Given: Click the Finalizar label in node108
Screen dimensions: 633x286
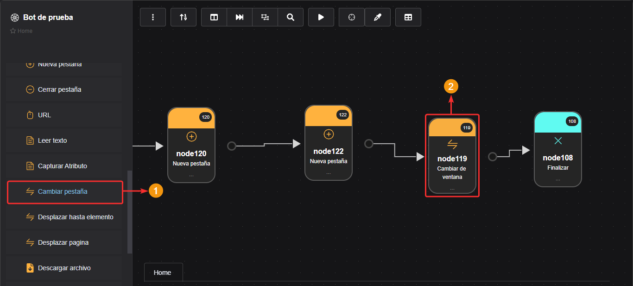Looking at the screenshot, I should [x=558, y=168].
